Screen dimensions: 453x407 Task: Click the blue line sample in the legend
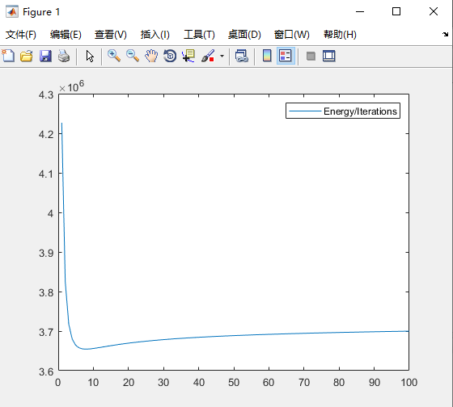[x=305, y=111]
